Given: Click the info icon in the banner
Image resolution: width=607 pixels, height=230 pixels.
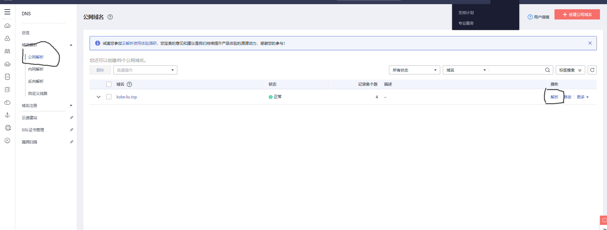Looking at the screenshot, I should coord(98,43).
